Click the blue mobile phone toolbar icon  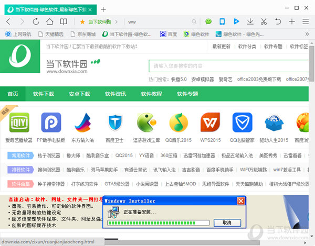click(x=222, y=21)
